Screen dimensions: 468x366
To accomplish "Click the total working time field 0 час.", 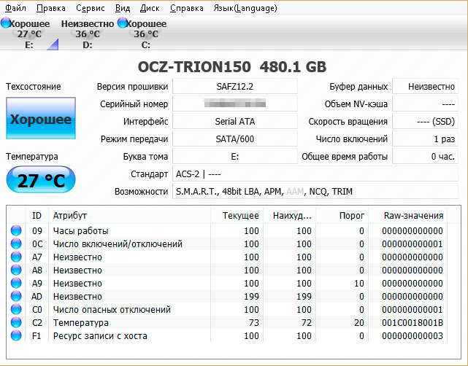I will coord(425,157).
